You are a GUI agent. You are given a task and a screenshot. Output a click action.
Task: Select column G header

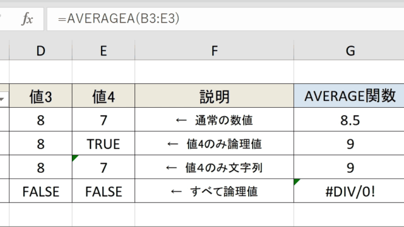point(349,50)
